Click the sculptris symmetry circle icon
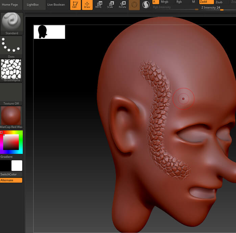This screenshot has width=236, height=233. click(x=146, y=5)
